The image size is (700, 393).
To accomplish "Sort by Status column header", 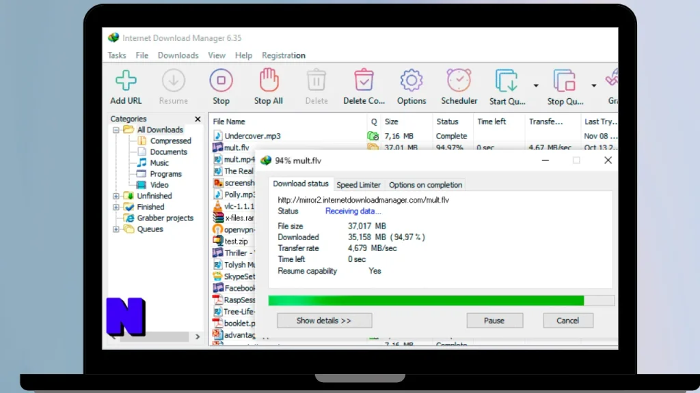I will tap(452, 121).
